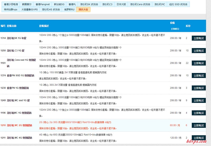Open the 香港沙田电信 tab
Image resolution: width=211 pixels, height=146 pixels.
pyautogui.click(x=11, y=4)
